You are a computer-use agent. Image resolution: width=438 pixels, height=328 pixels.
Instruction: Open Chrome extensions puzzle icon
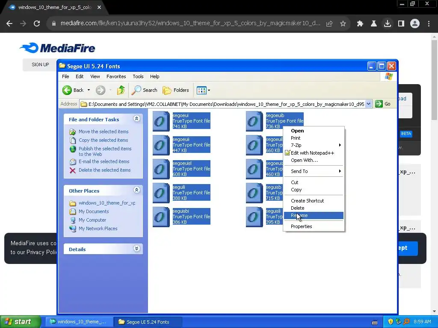click(x=360, y=24)
